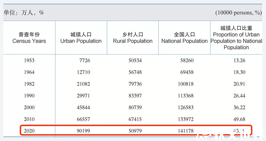The height and width of the screenshot is (141, 266).
Task: Click urban population value 90199
Action: click(x=83, y=131)
